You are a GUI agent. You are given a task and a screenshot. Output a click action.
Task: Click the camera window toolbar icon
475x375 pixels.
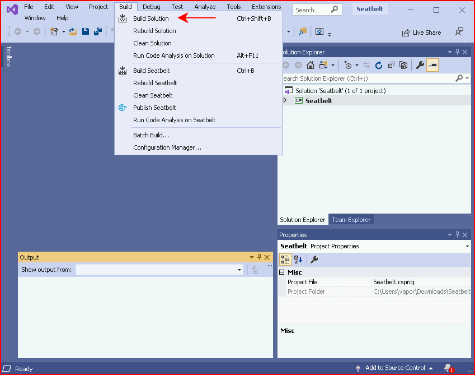coord(319,31)
